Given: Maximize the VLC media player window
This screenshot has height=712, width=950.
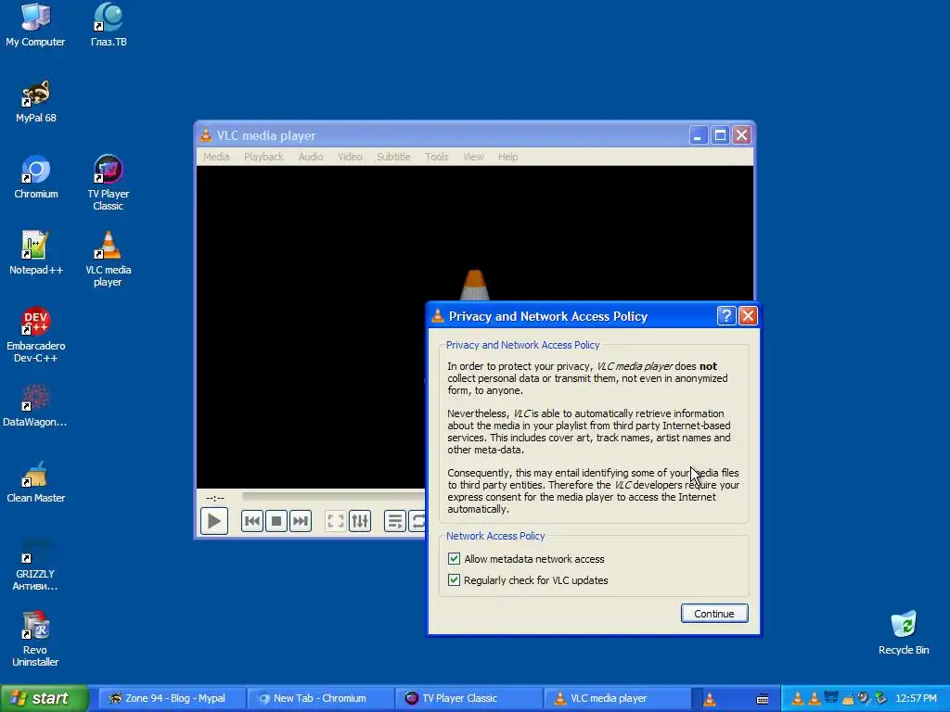Looking at the screenshot, I should click(720, 135).
